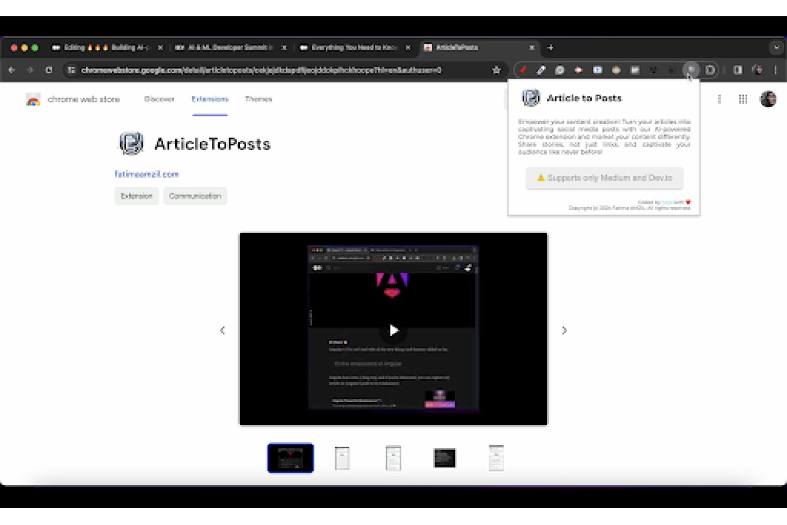Select the fourth dark screenshot thumbnail
The width and height of the screenshot is (787, 525).
(445, 458)
